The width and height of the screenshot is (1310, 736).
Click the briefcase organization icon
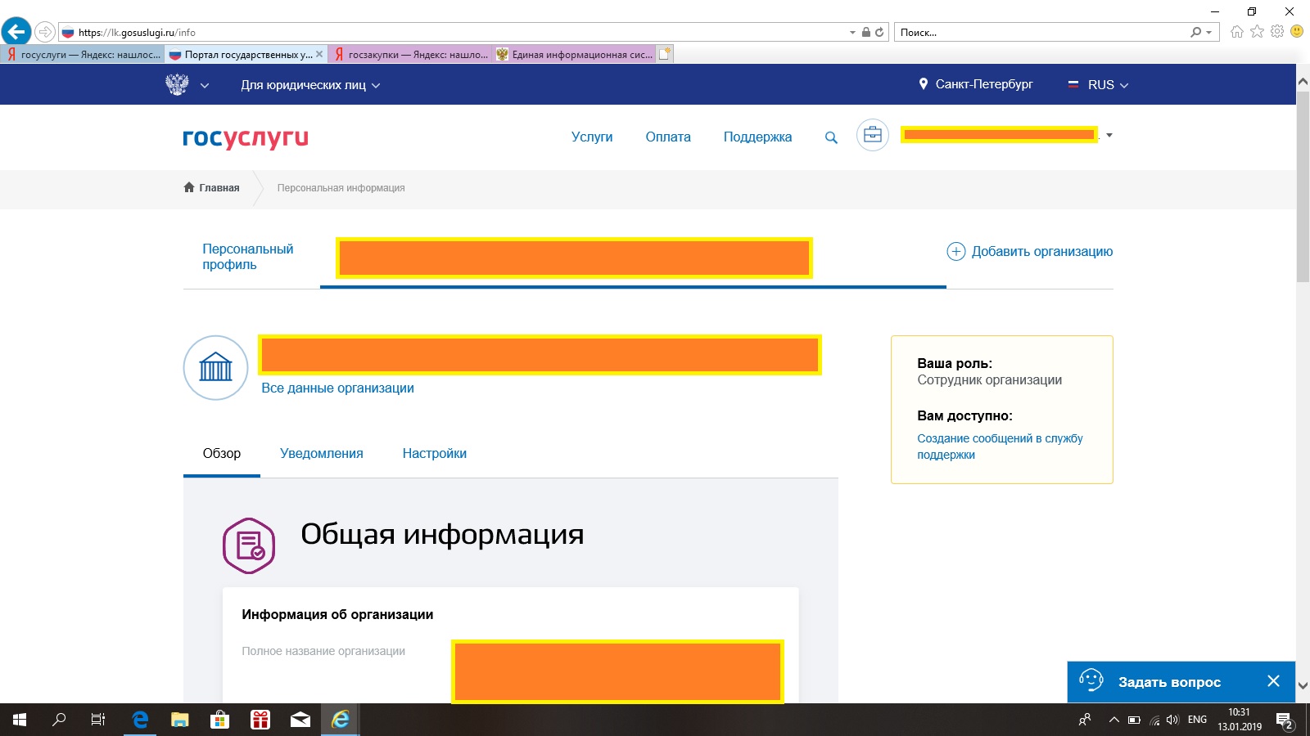click(873, 135)
